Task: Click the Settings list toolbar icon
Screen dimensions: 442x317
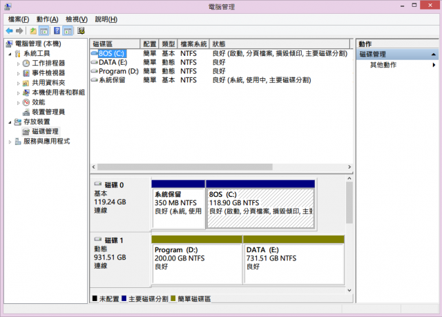Action: 81,30
